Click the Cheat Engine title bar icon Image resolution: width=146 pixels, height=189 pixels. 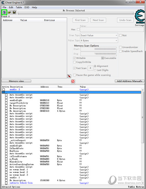3,3
